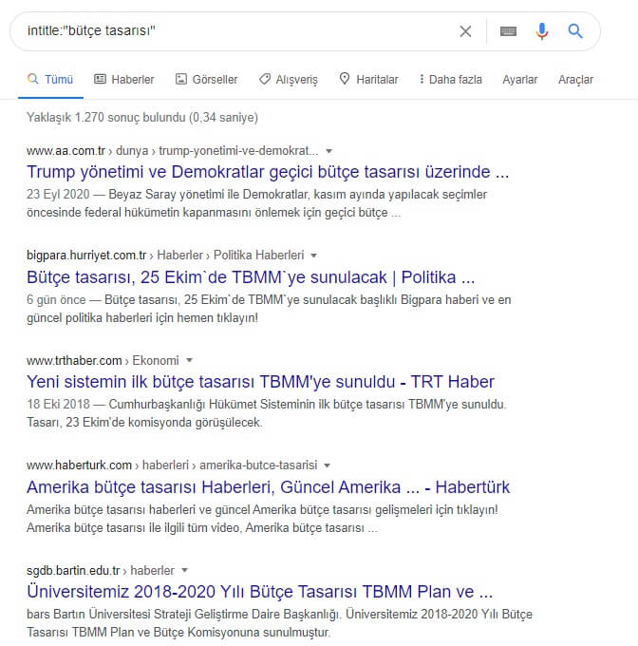Expand the Daha fazla menu
The width and height of the screenshot is (638, 646).
448,80
